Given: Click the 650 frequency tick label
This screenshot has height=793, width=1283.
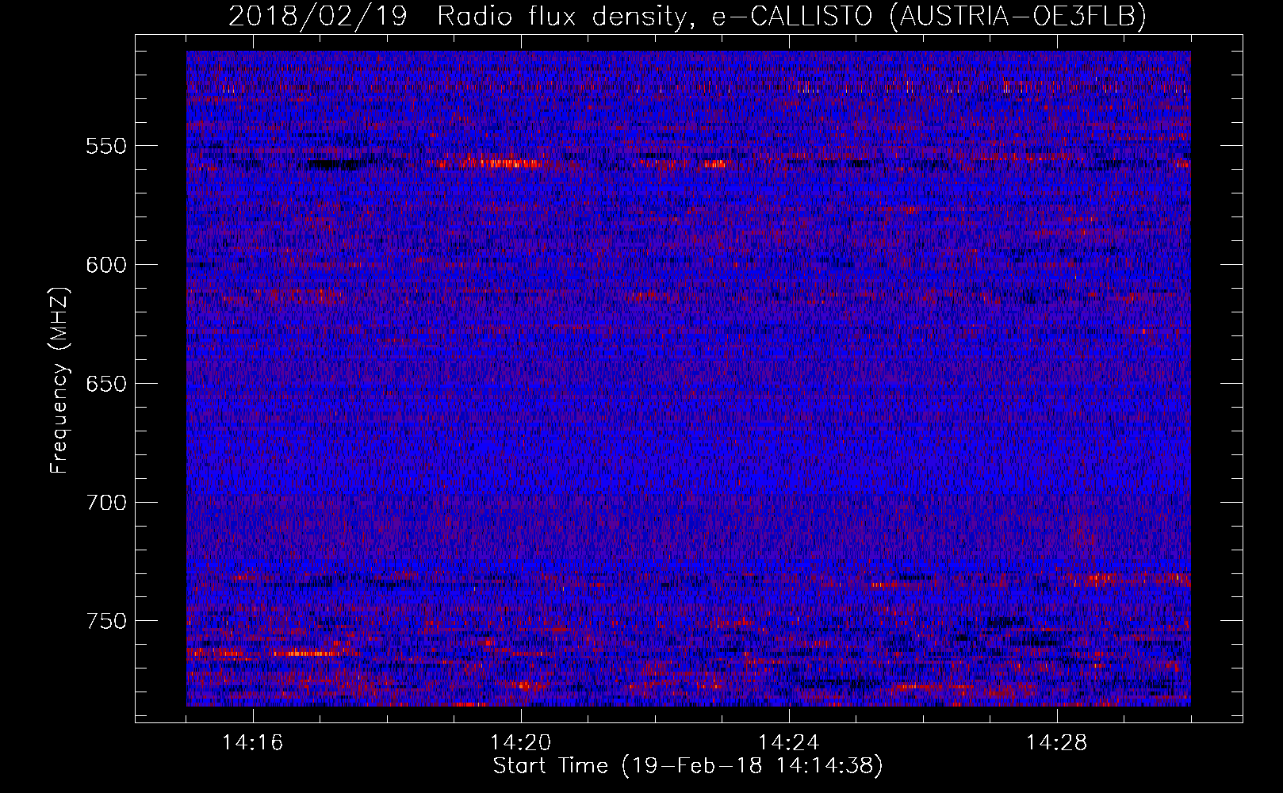Looking at the screenshot, I should [x=105, y=384].
